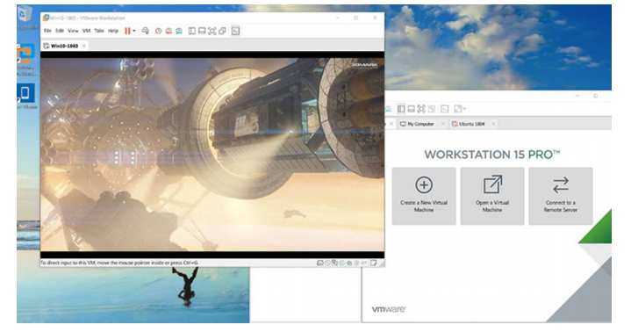Open the VM menu

click(x=86, y=31)
